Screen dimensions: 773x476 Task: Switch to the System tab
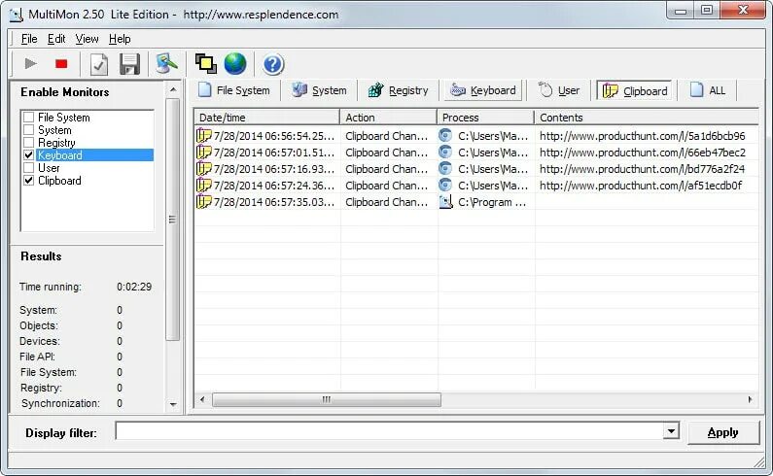click(x=319, y=90)
